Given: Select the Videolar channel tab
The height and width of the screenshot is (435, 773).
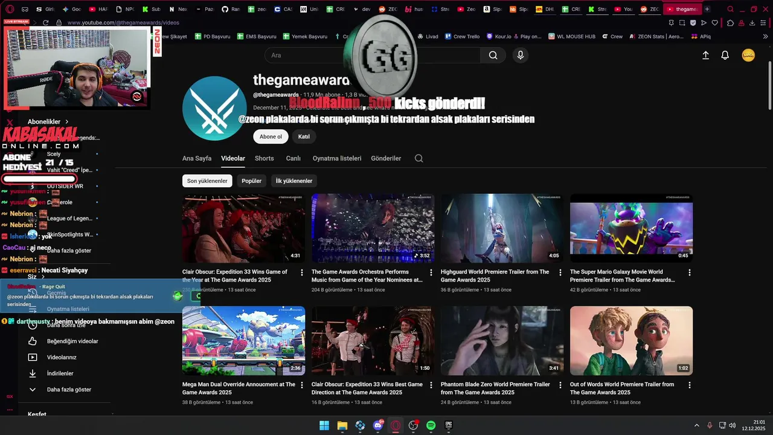Looking at the screenshot, I should [x=233, y=158].
